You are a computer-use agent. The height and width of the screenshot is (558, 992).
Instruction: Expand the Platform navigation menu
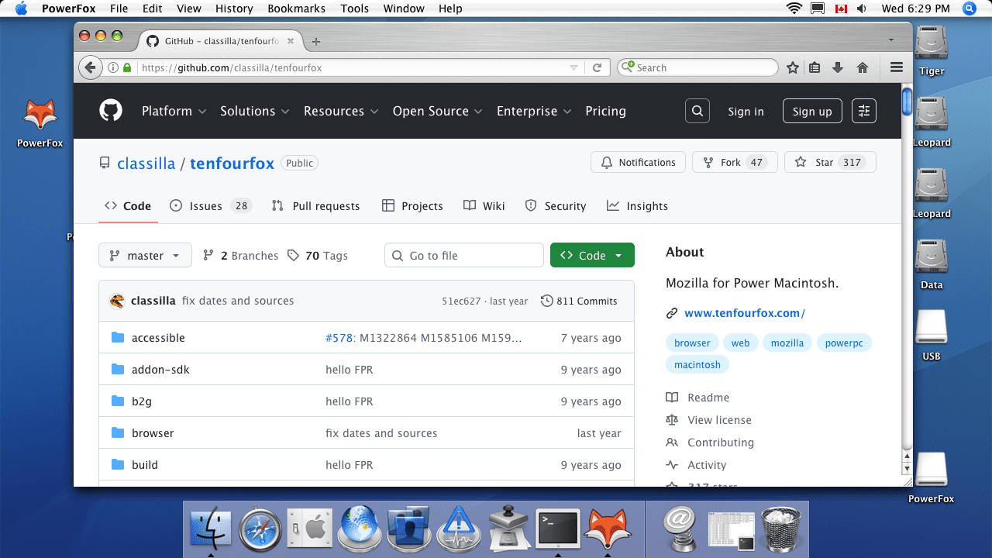click(174, 111)
